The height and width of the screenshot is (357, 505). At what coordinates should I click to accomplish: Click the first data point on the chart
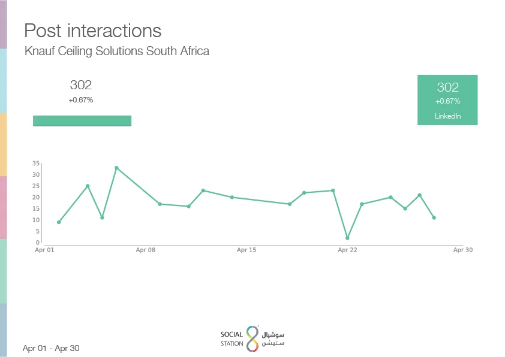(x=59, y=222)
